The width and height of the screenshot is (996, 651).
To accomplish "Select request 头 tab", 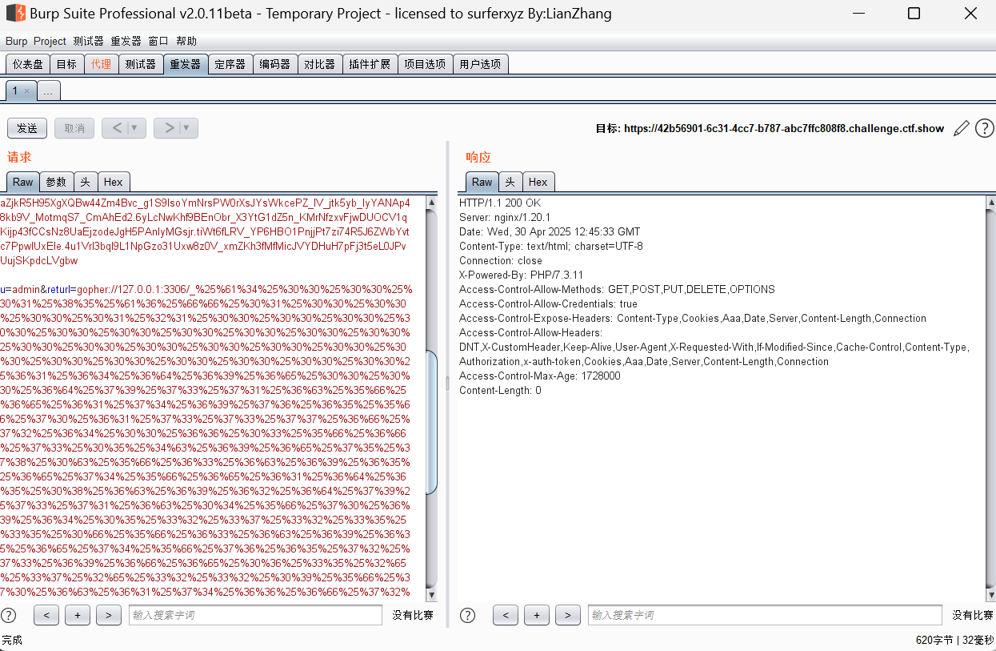I will pyautogui.click(x=85, y=182).
